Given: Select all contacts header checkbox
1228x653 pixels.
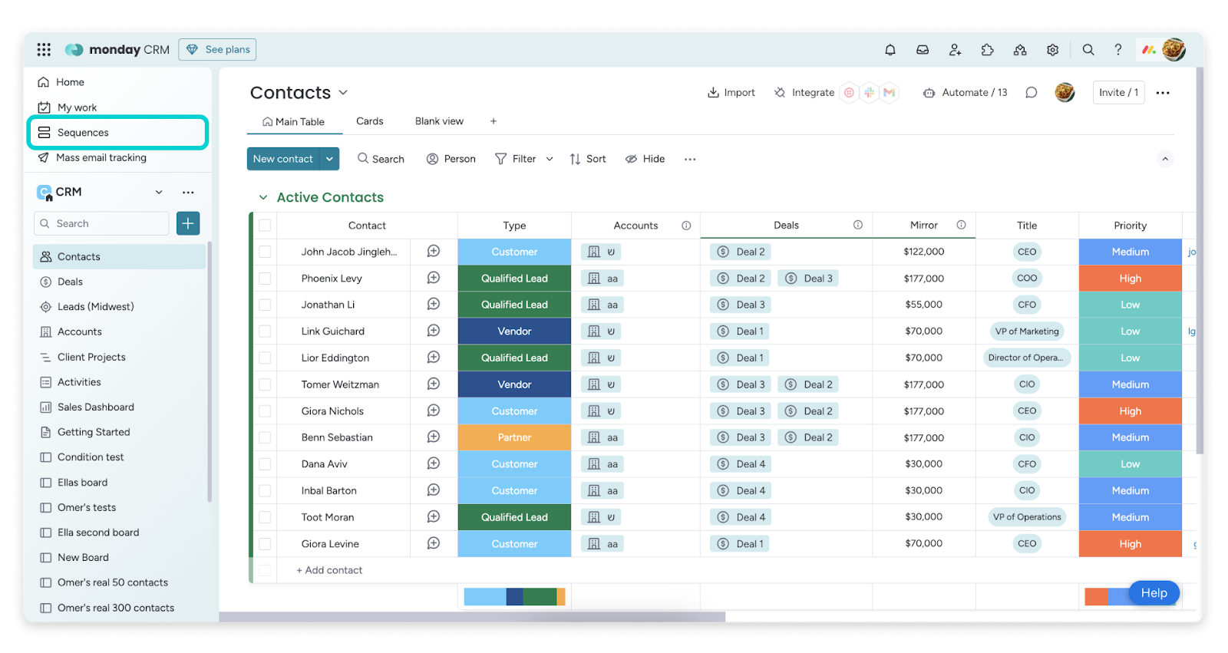Looking at the screenshot, I should [265, 226].
